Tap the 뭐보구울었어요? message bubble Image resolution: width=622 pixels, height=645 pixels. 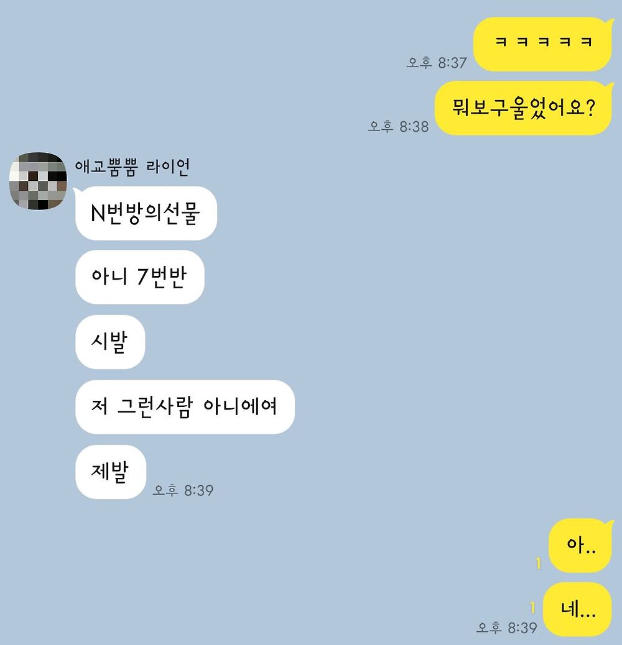click(x=524, y=107)
